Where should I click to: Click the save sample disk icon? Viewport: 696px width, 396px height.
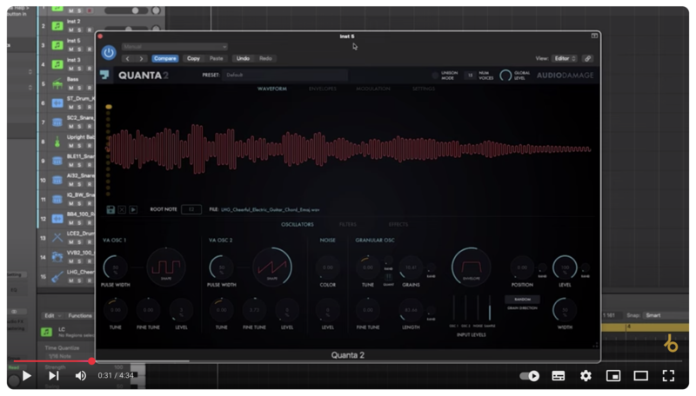(110, 209)
